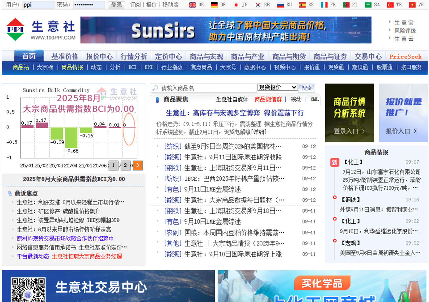Switch to Korean via KR flag
The image size is (429, 302).
(x=258, y=5)
